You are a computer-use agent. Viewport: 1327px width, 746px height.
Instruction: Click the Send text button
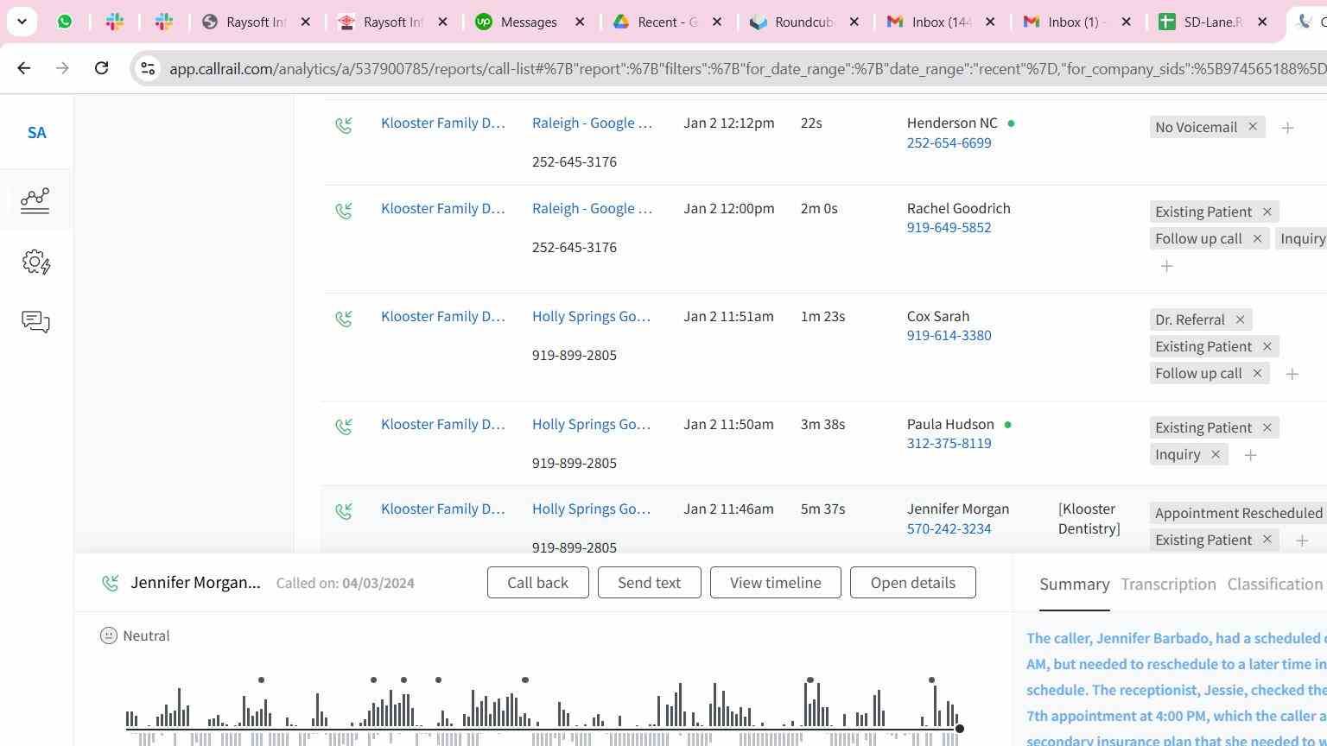tap(649, 583)
